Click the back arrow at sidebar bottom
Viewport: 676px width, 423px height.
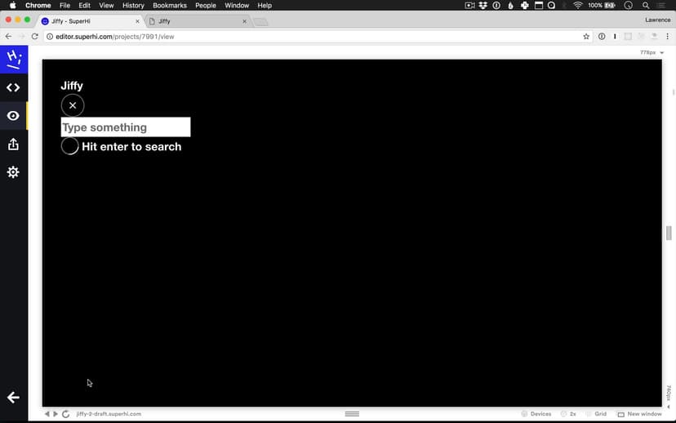(x=13, y=398)
